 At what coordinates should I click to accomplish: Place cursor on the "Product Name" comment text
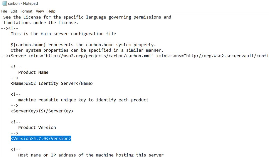tap(33, 72)
